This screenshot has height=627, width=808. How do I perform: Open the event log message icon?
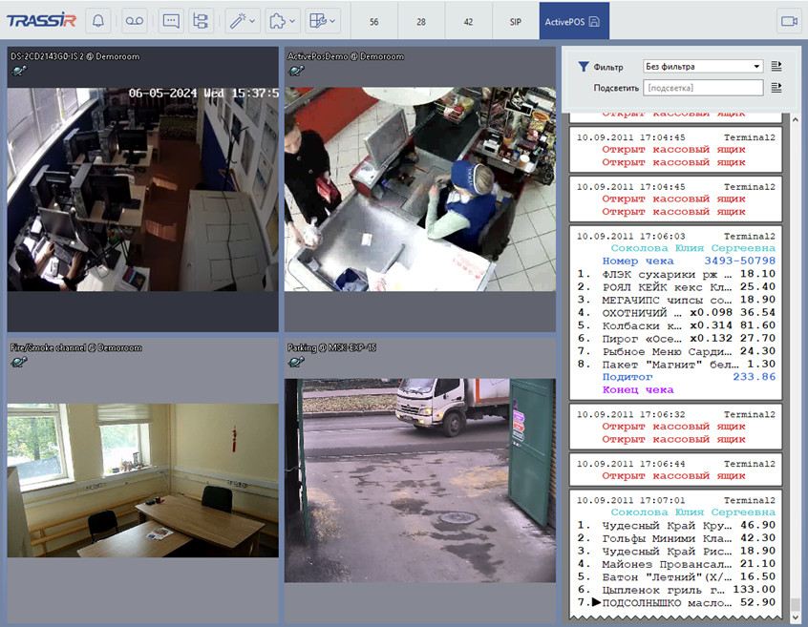click(x=171, y=20)
